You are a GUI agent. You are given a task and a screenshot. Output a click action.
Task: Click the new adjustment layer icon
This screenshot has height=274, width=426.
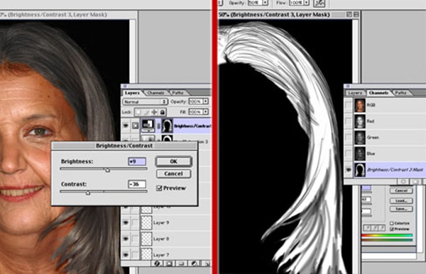(194, 263)
